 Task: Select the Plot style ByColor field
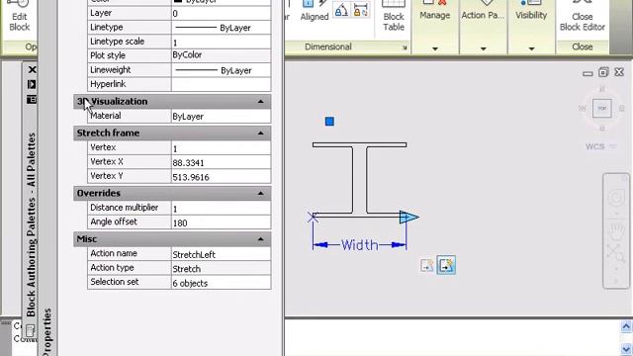221,55
